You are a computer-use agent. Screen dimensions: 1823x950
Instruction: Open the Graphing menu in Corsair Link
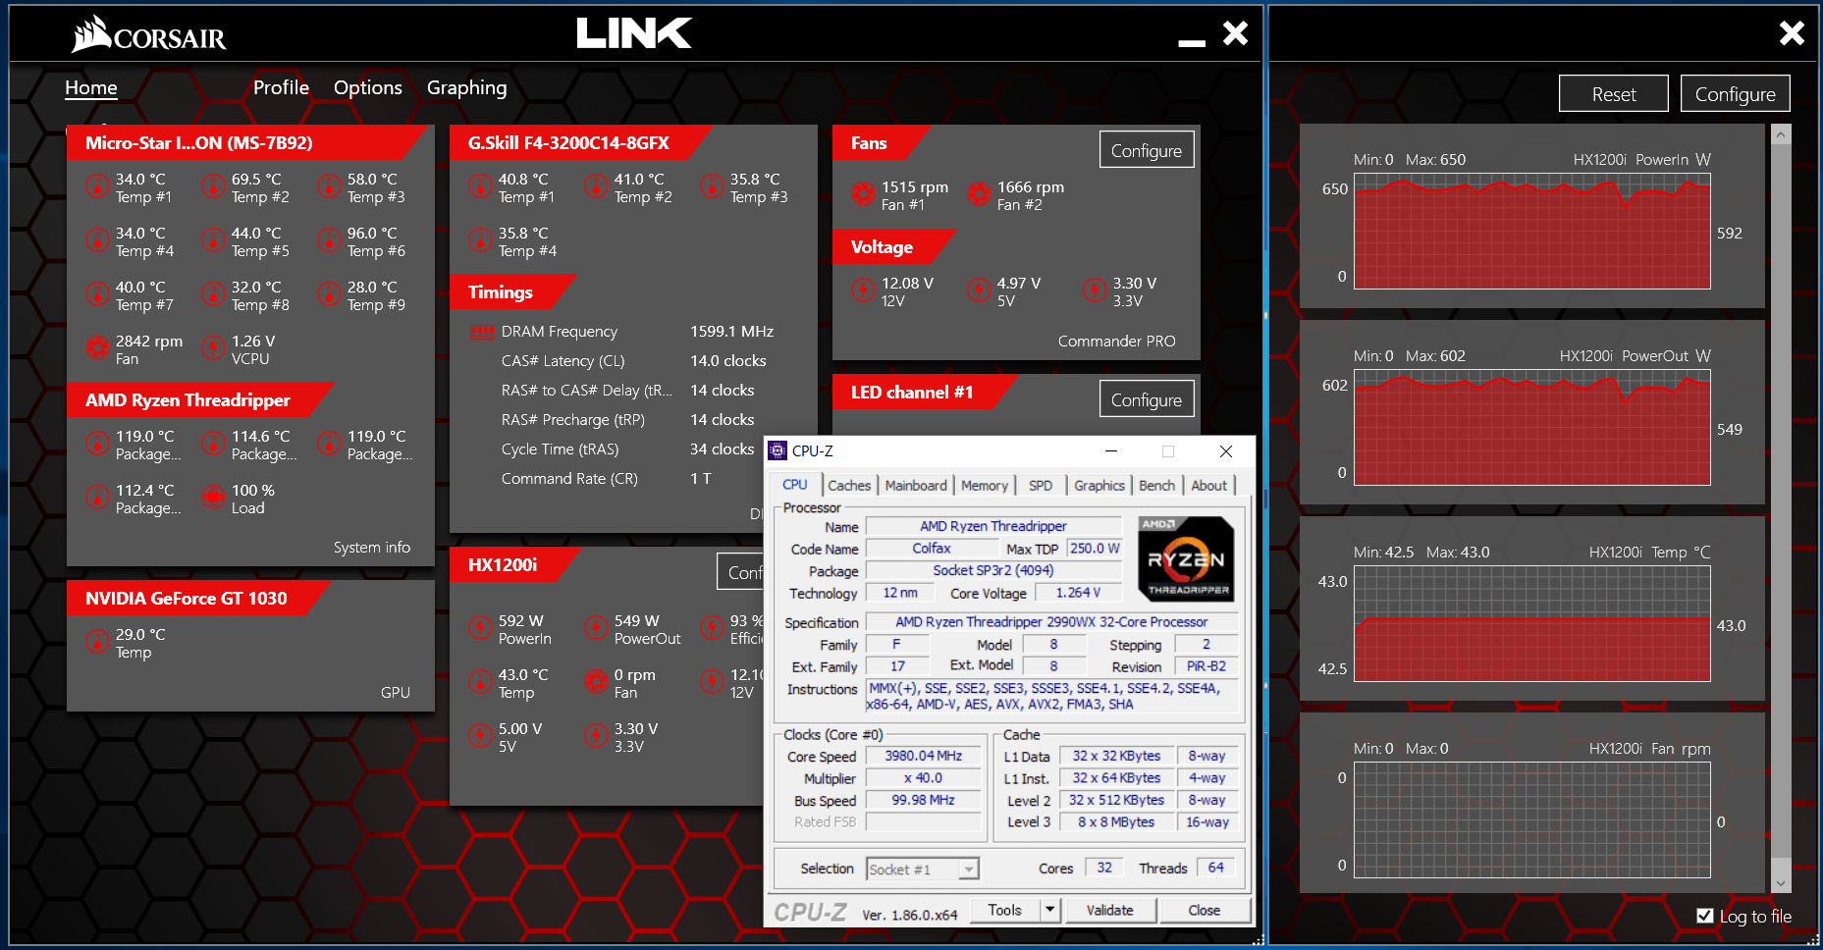466,88
